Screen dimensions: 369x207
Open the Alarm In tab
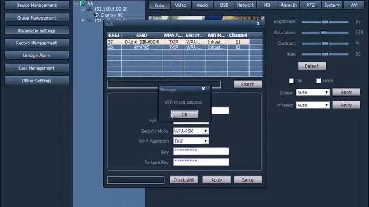click(289, 5)
